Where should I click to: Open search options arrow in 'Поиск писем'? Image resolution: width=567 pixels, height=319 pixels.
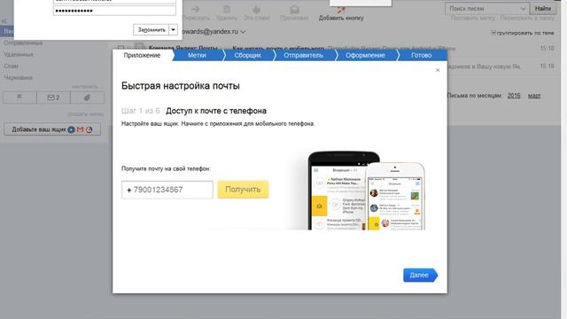(523, 8)
